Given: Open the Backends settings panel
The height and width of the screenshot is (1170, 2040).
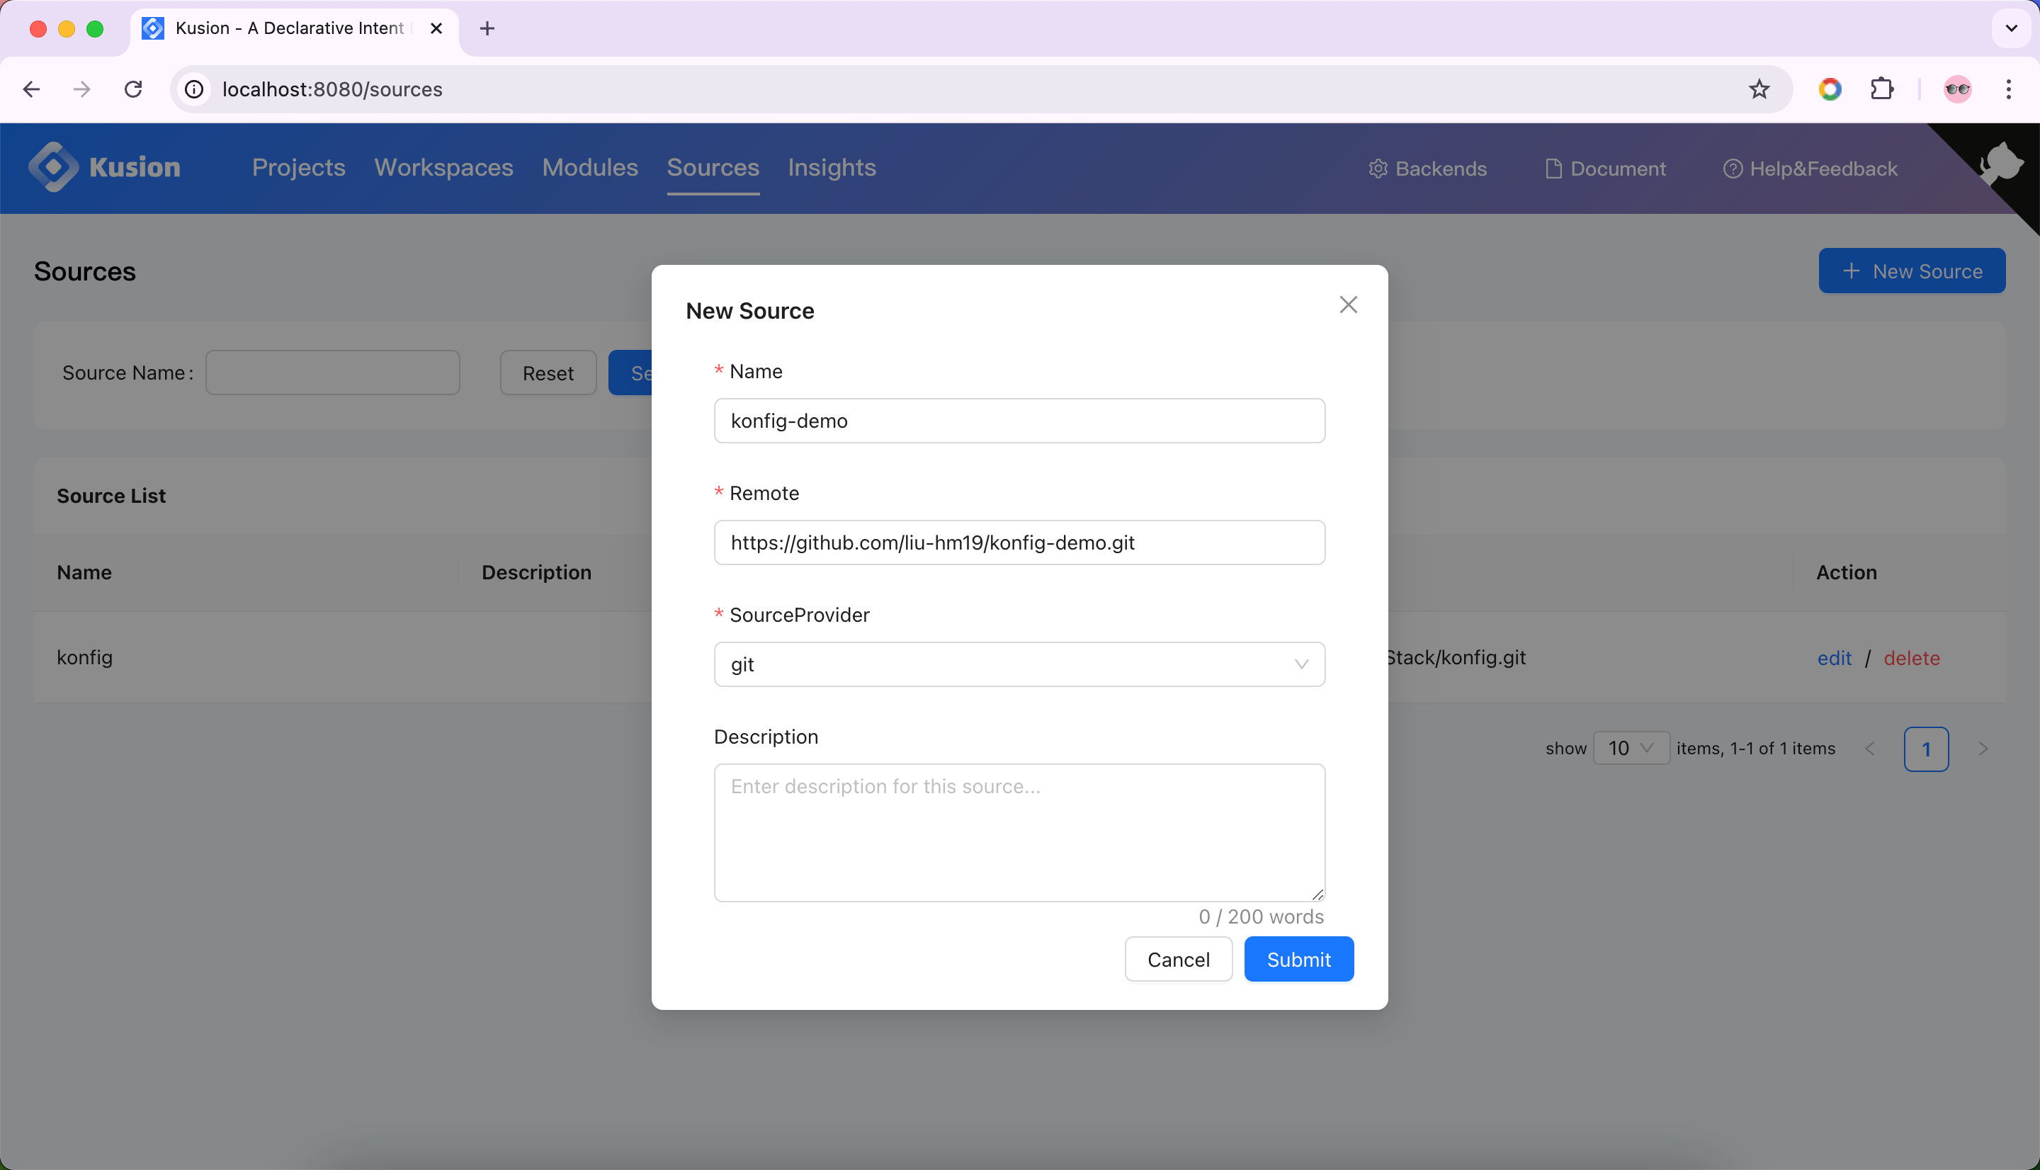Looking at the screenshot, I should coord(1428,168).
